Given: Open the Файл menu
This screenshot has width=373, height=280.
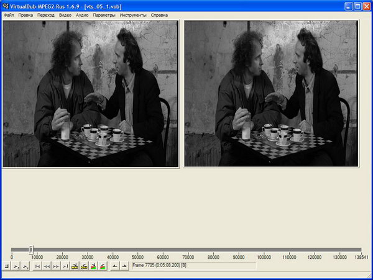Looking at the screenshot, I should pyautogui.click(x=9, y=15).
